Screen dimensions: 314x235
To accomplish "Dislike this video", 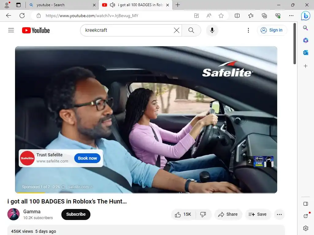I will pos(203,214).
